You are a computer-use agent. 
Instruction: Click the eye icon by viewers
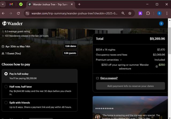3,36
